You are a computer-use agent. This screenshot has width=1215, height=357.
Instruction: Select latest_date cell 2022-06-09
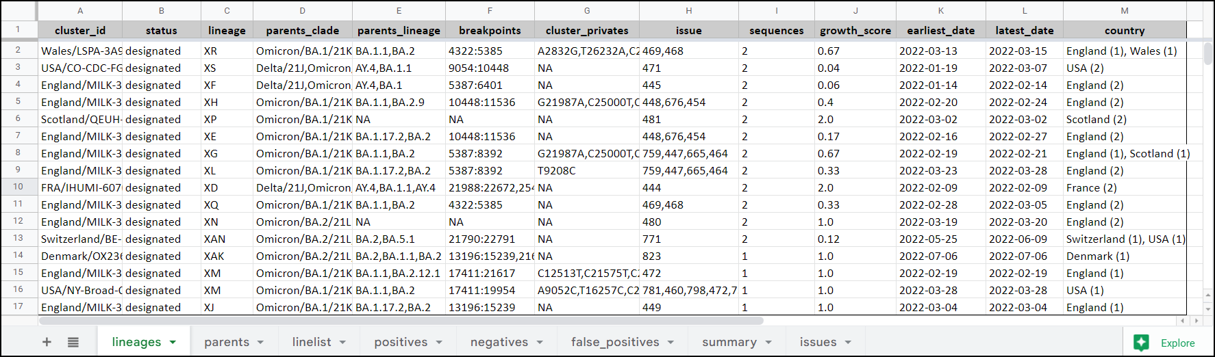[x=1025, y=239]
